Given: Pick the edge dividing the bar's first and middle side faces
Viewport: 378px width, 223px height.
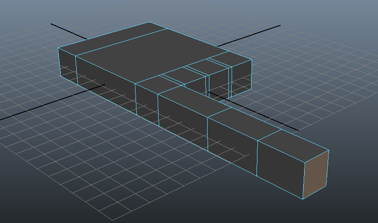Looking at the screenshot, I should 208,133.
